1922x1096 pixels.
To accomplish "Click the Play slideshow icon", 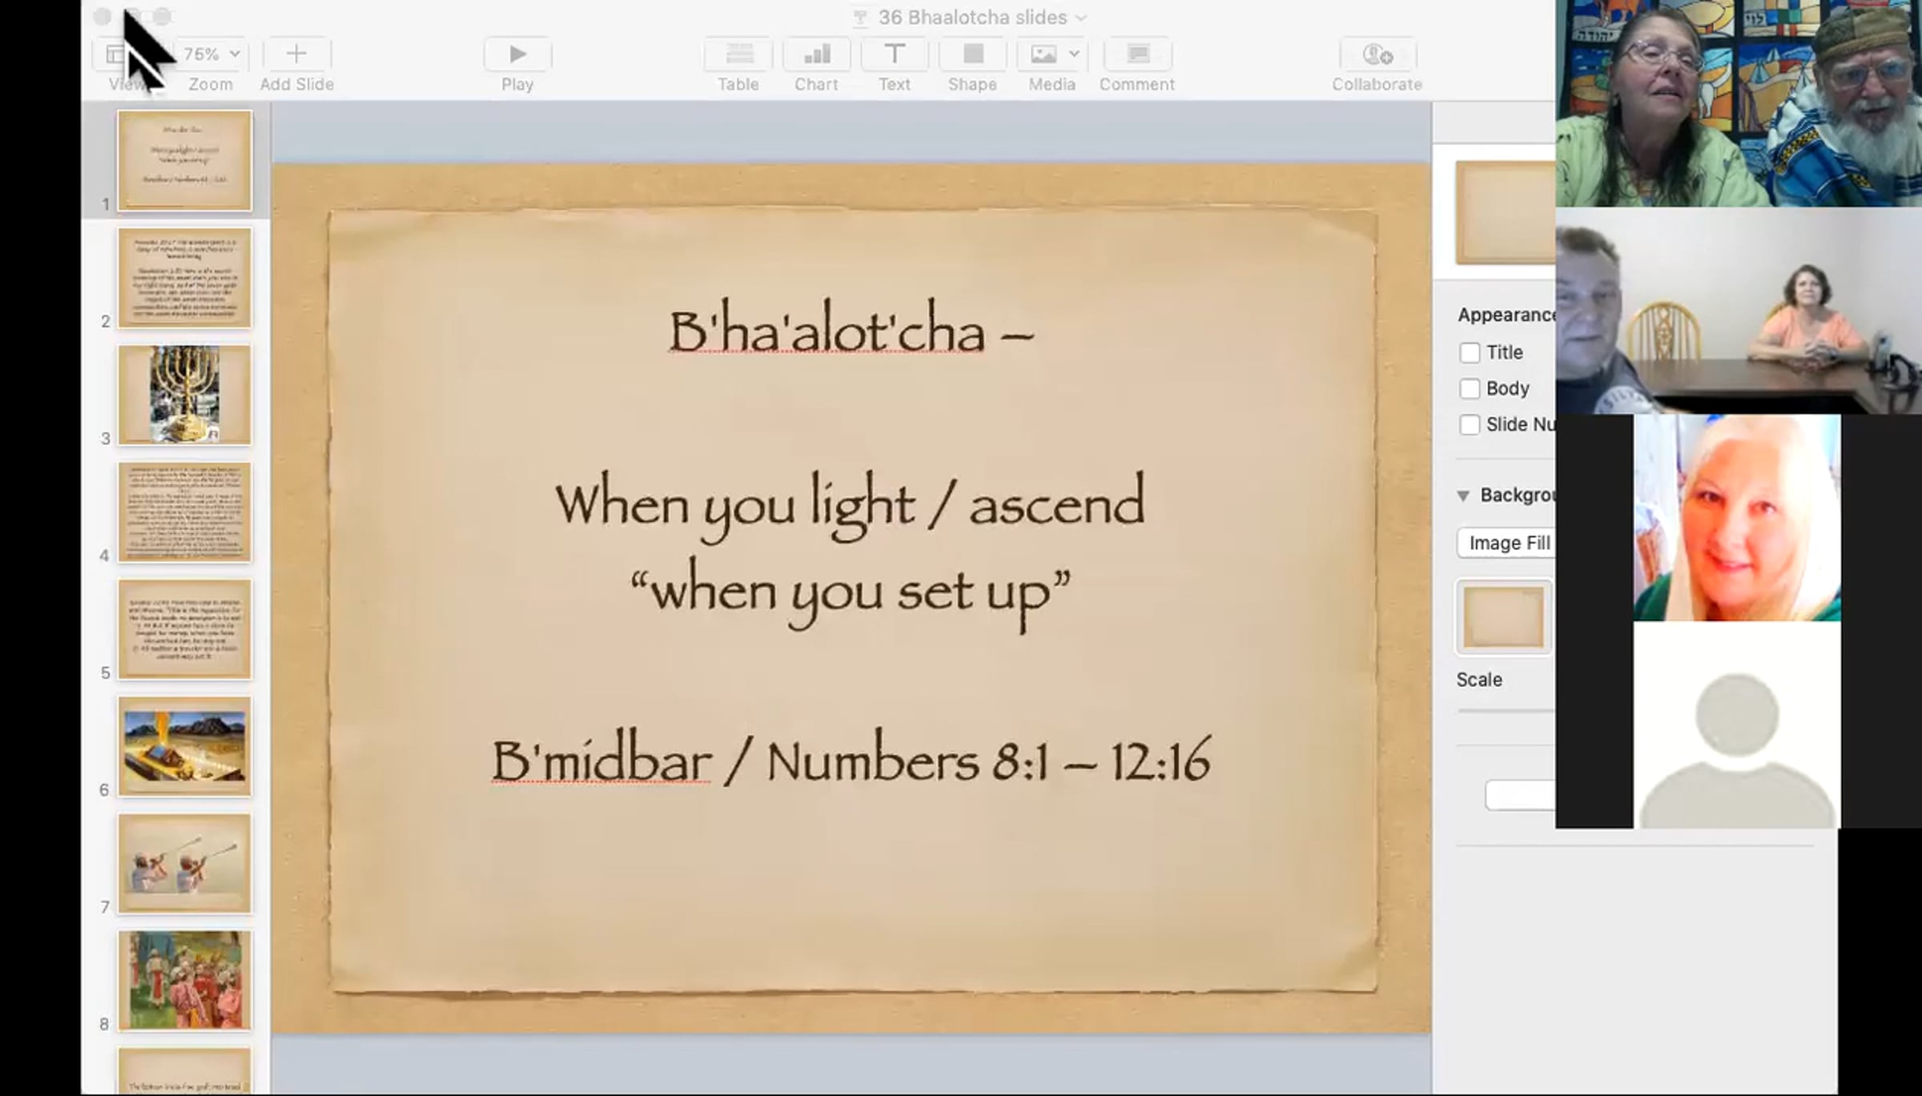I will (x=517, y=54).
